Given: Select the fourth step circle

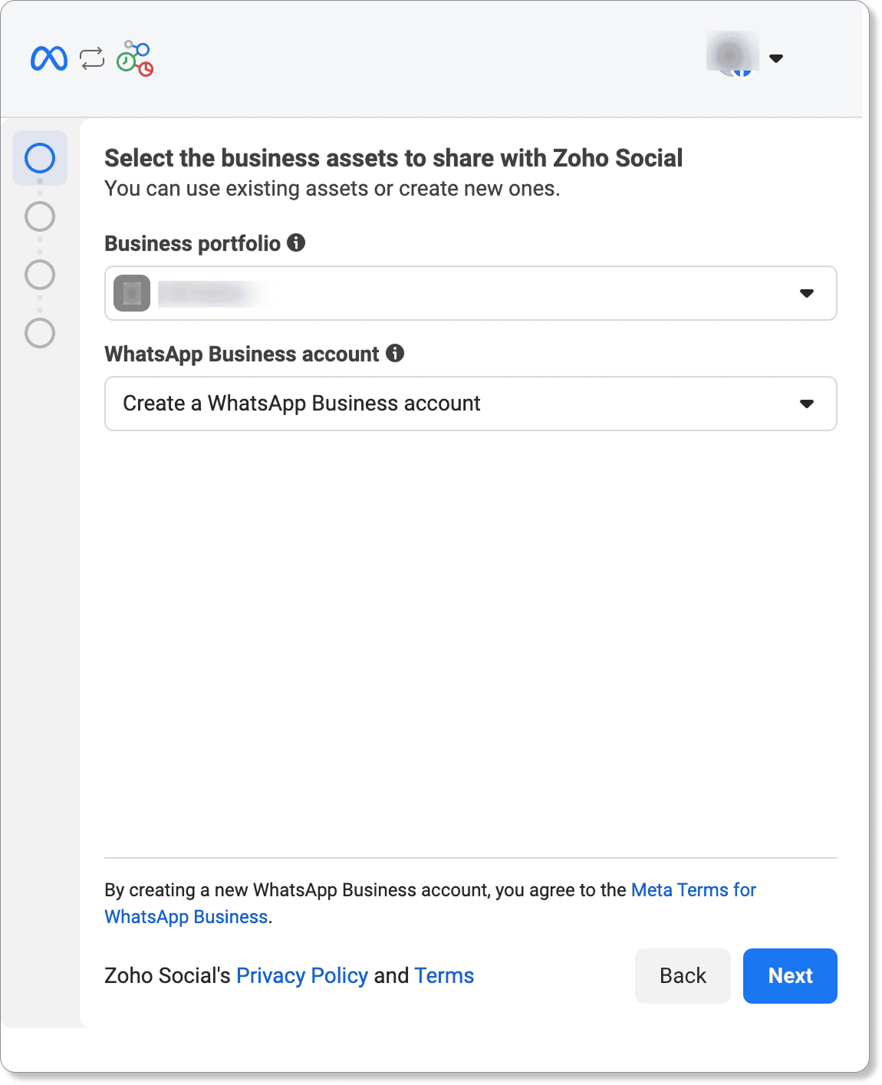Looking at the screenshot, I should [40, 333].
